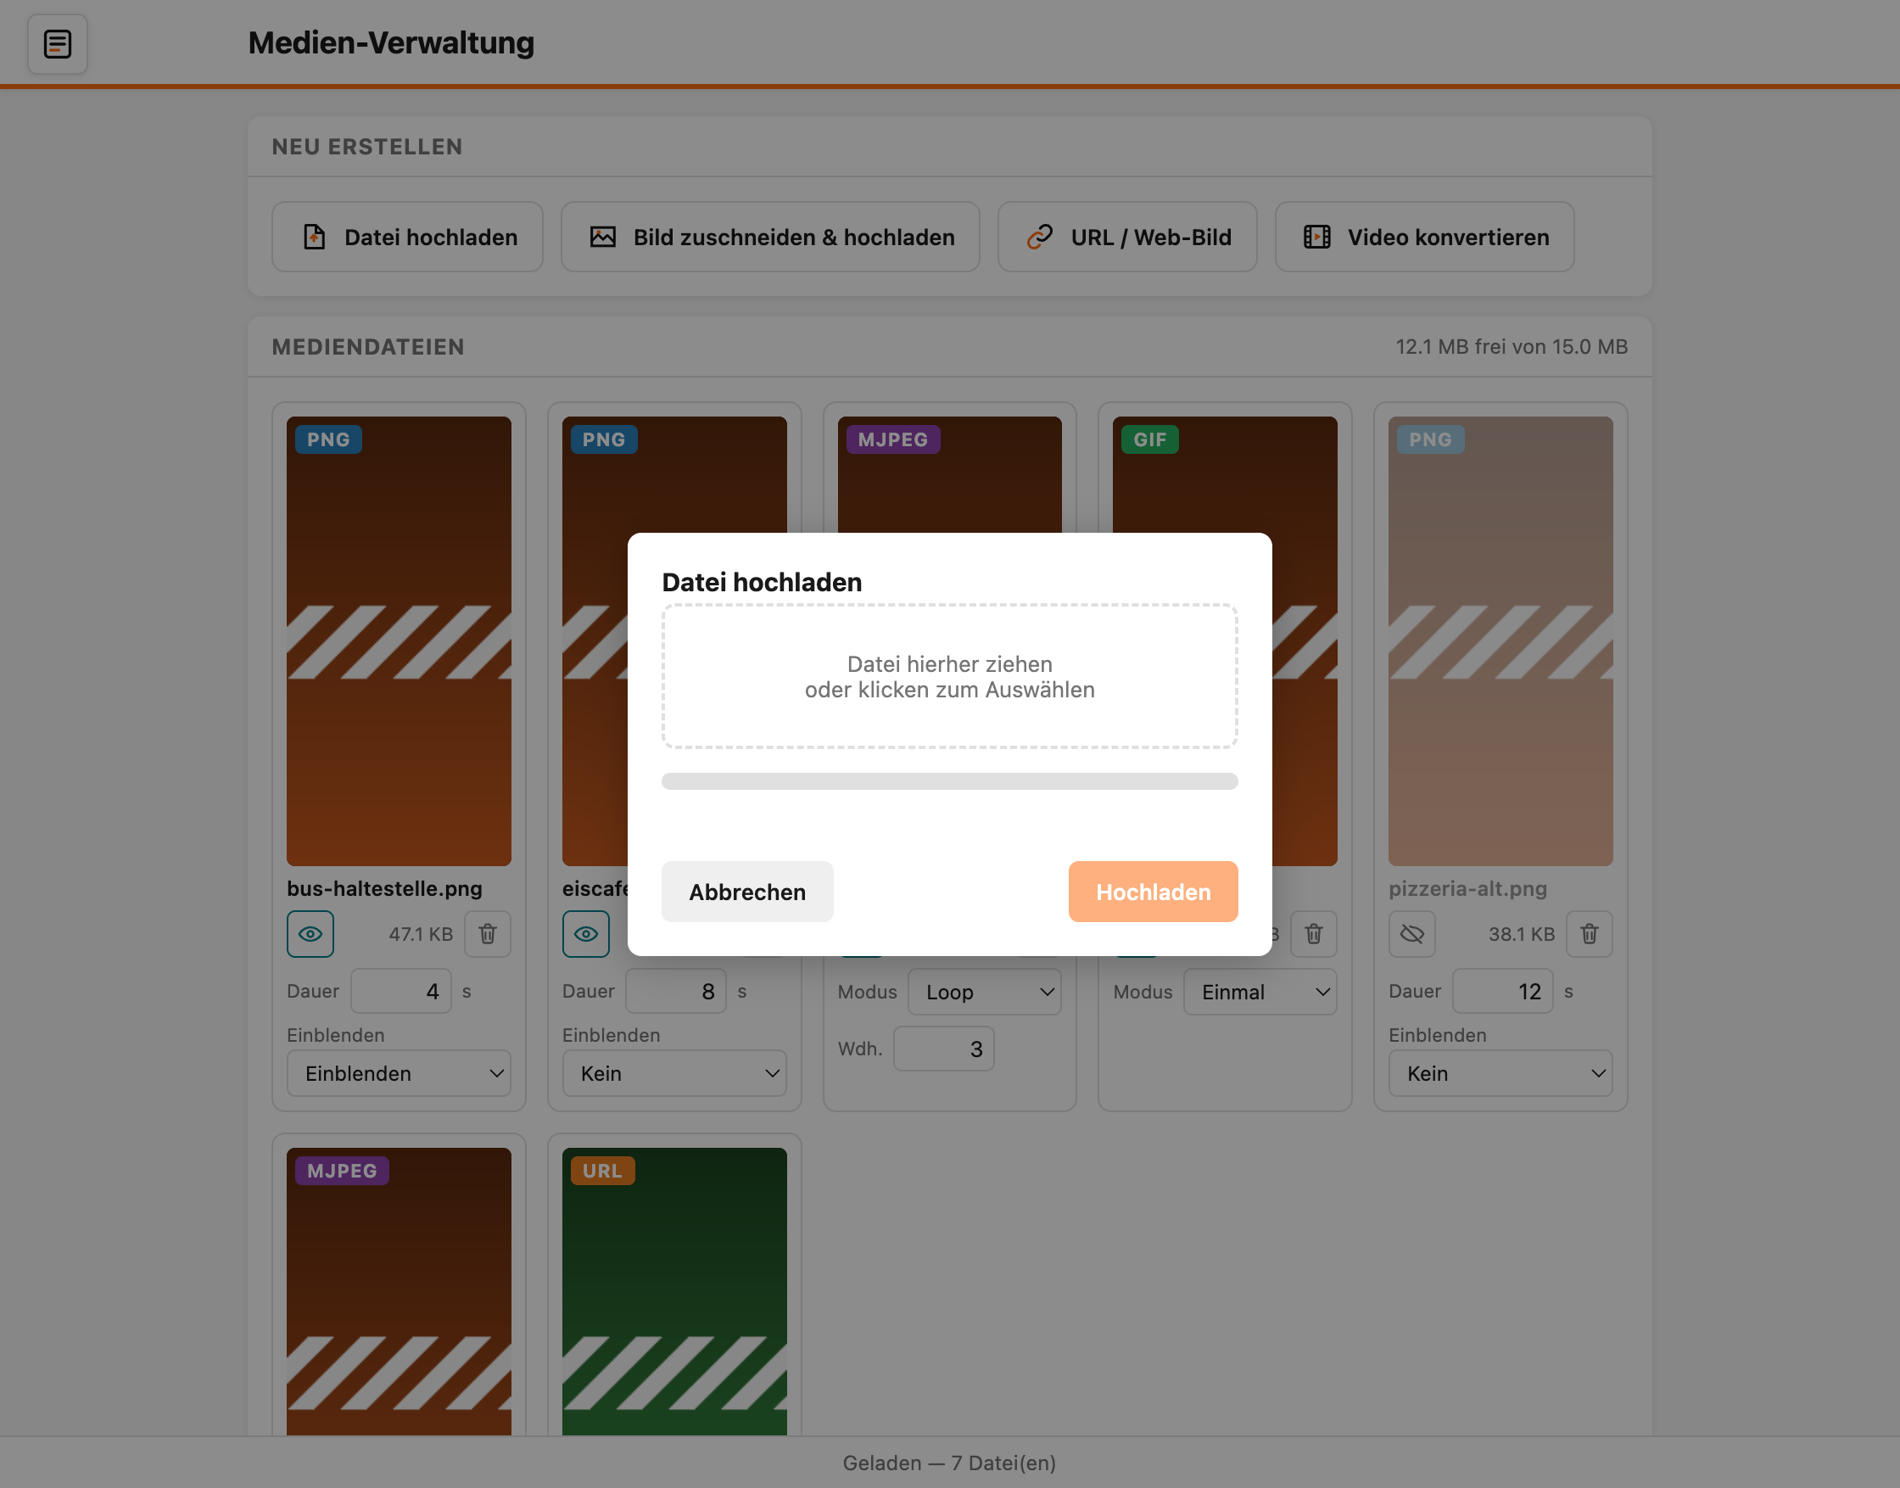This screenshot has width=1900, height=1488.
Task: Click the Wdh. repeat field showing 3
Action: coord(944,1049)
